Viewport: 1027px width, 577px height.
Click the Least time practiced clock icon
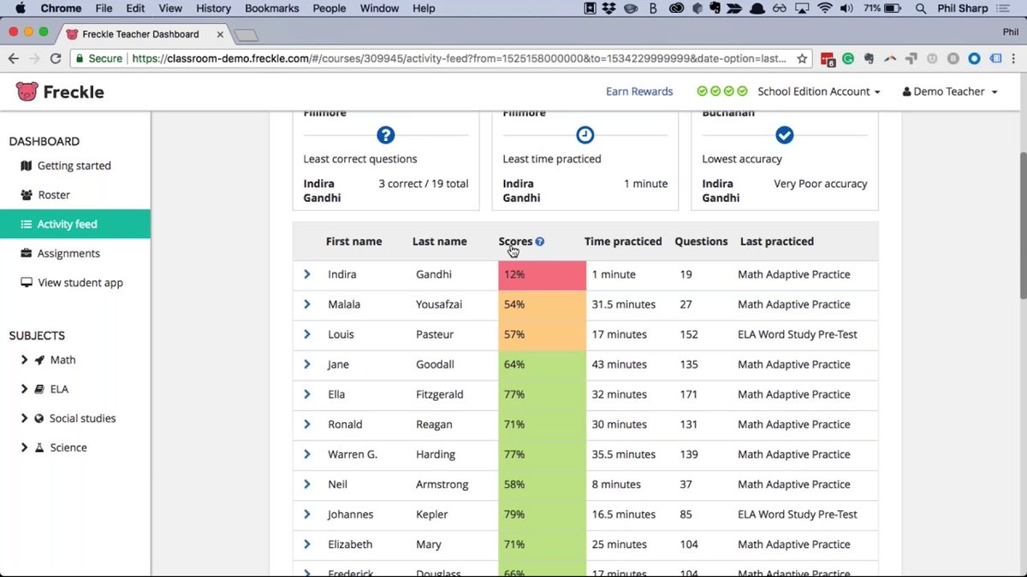tap(585, 135)
